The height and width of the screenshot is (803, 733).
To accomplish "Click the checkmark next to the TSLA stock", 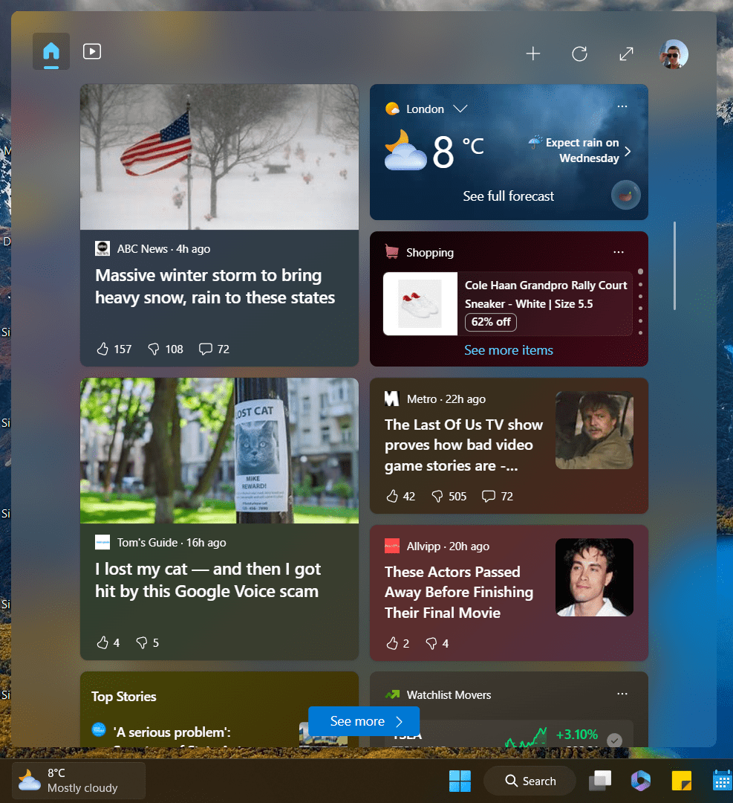I will click(614, 741).
